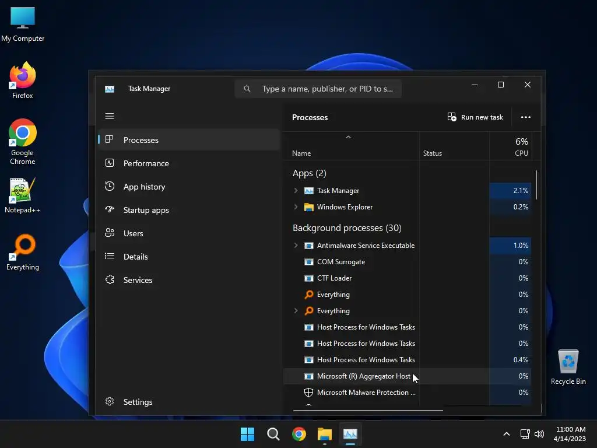The height and width of the screenshot is (448, 597).
Task: Switch to the Services tab
Action: [189, 280]
